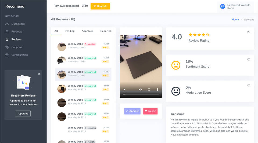This screenshot has height=143, width=258.
Task: Select the approved review with duration 00:19
Action: pyautogui.click(x=83, y=61)
